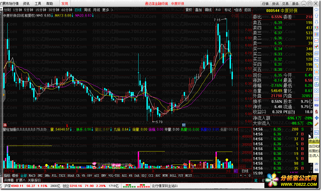Select the MACD indicator tab
Image resolution: width=322 pixels, height=191 pixels.
tap(32, 176)
